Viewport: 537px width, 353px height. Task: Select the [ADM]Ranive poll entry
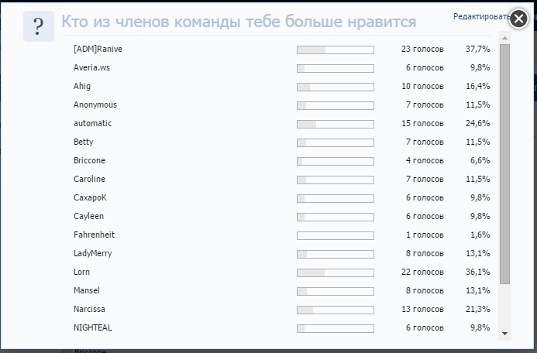pos(98,50)
